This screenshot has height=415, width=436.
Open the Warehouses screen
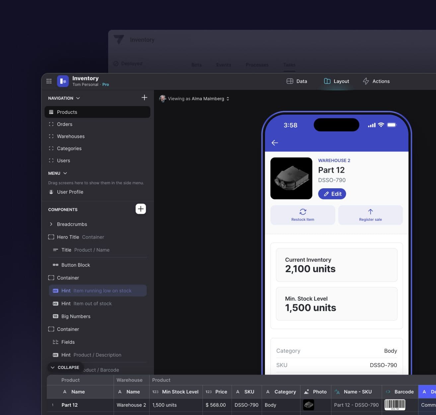pos(97,136)
